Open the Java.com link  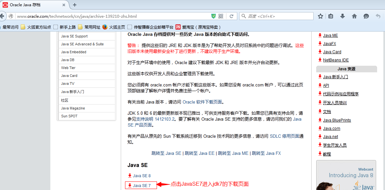point(331,129)
